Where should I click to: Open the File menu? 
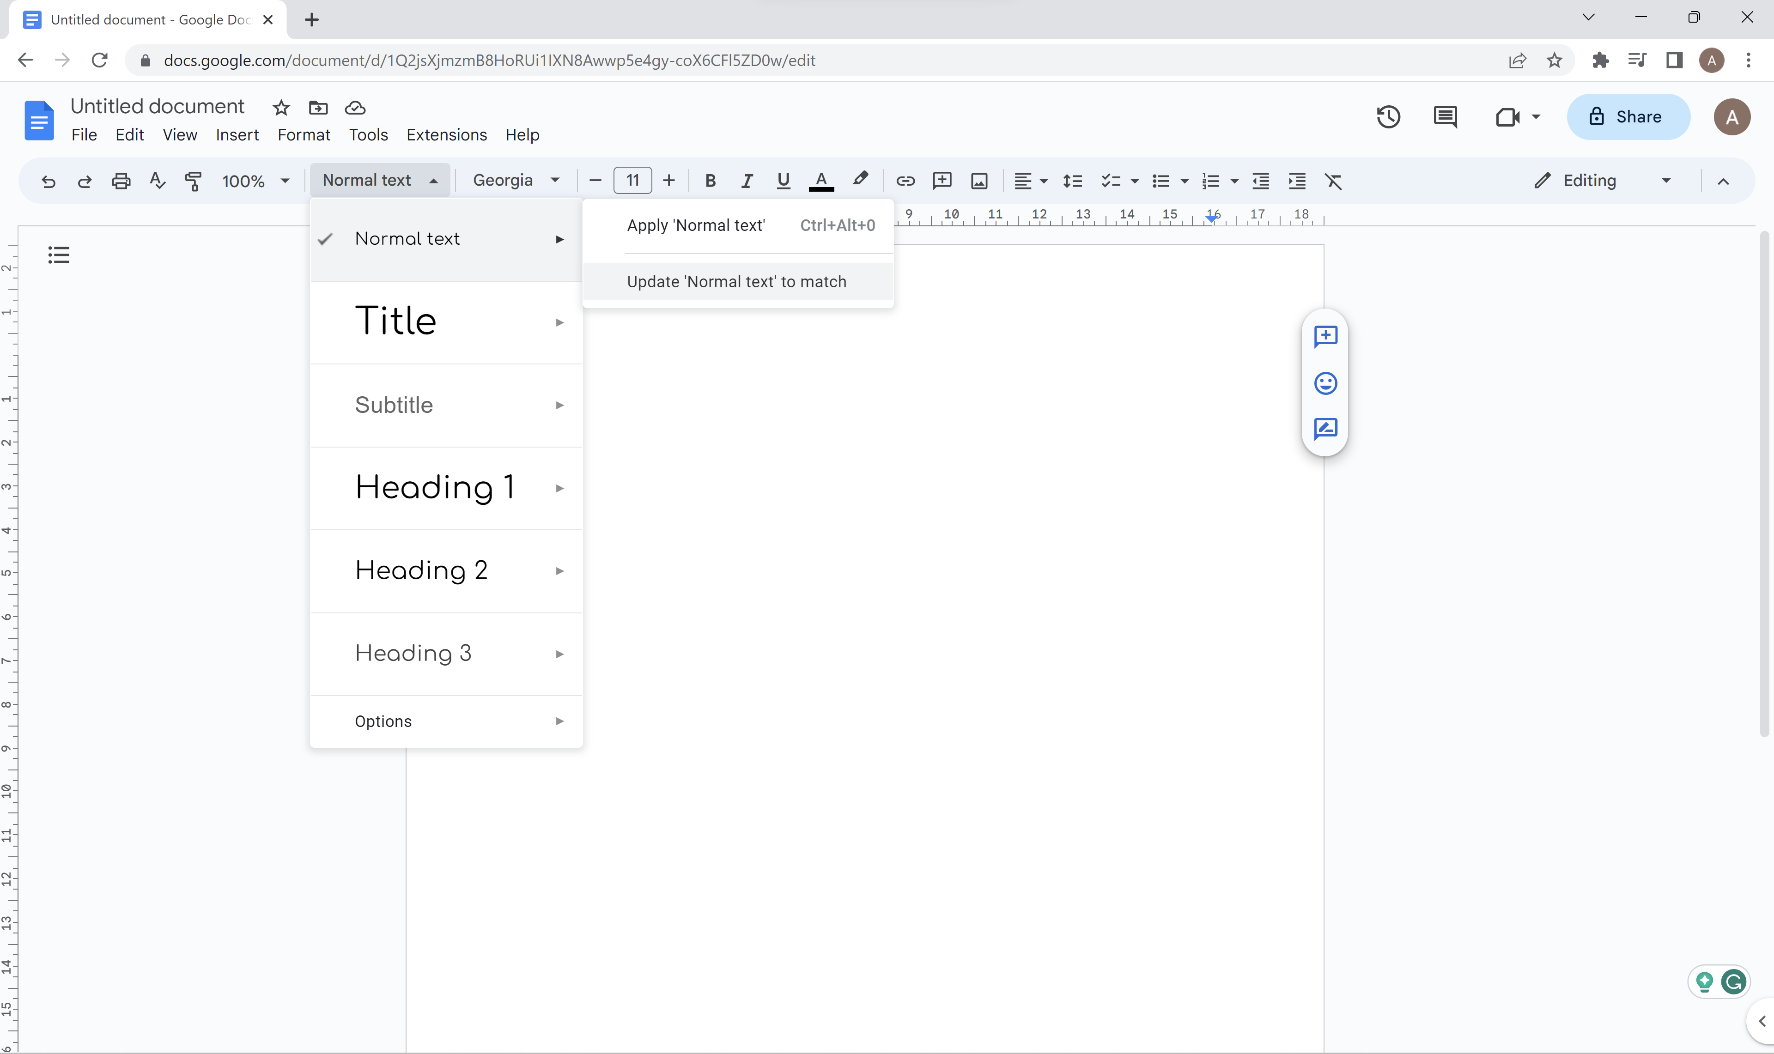(84, 135)
